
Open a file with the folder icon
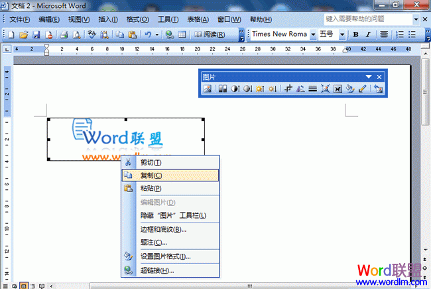coord(24,35)
